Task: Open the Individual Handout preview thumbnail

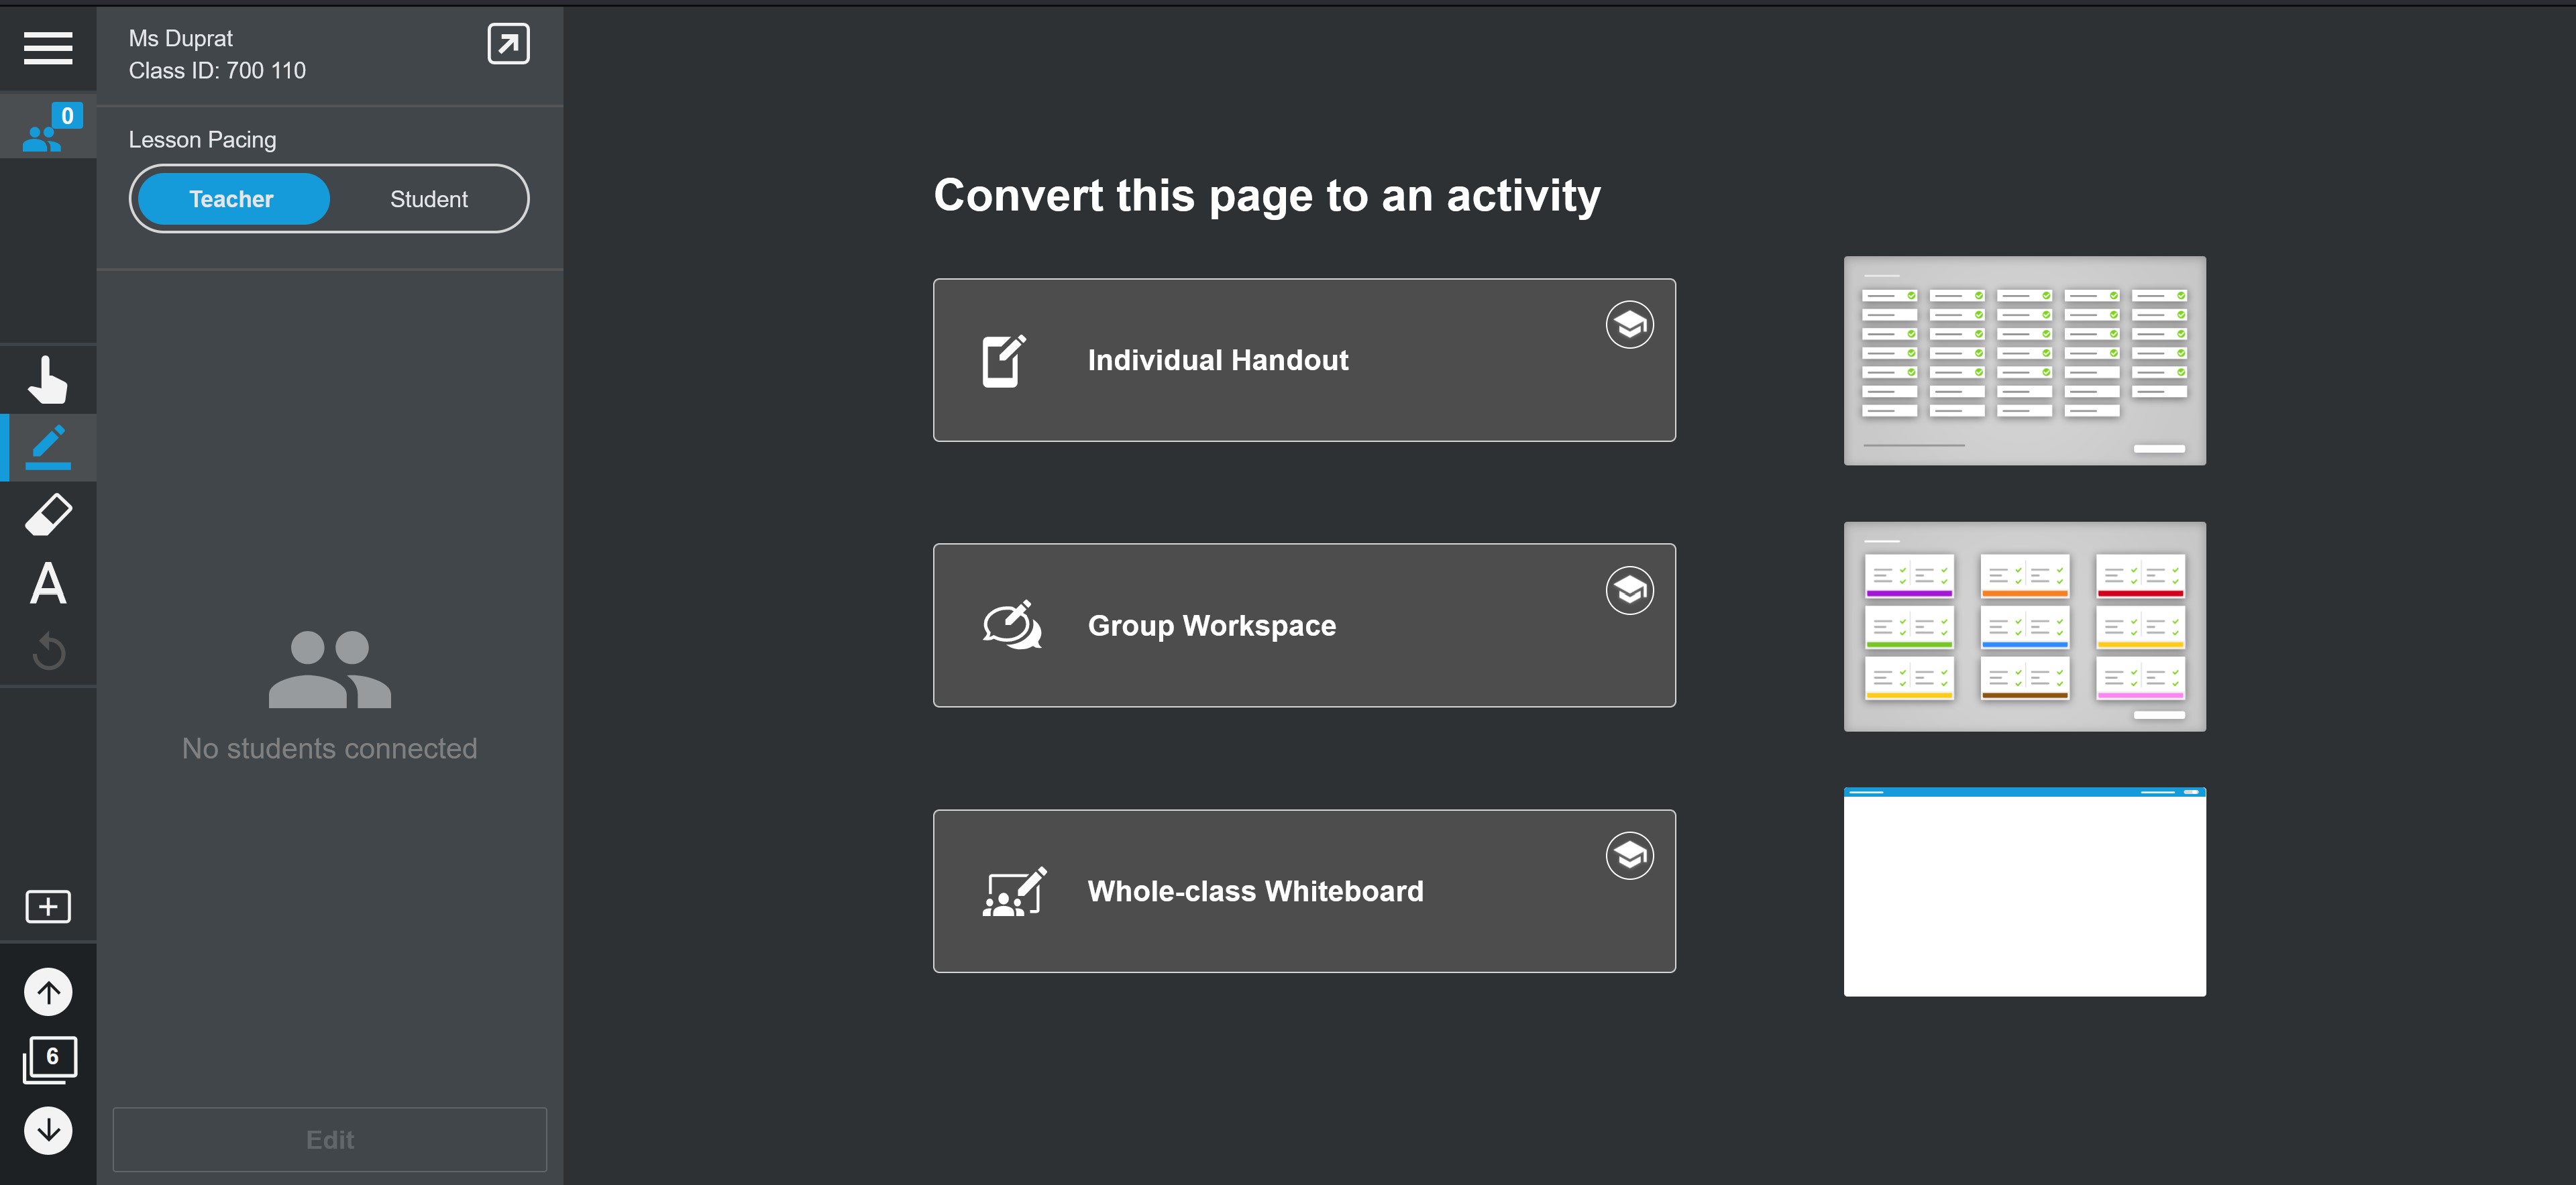Action: (x=2024, y=361)
